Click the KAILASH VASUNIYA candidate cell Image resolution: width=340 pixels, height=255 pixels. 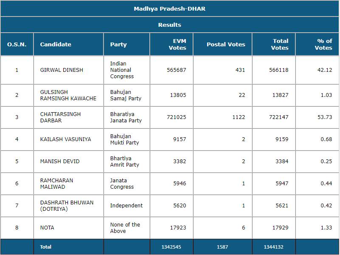[65, 139]
